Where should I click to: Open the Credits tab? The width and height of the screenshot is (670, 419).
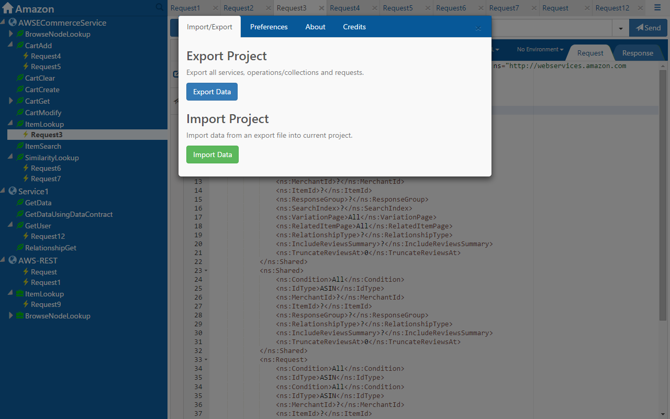354,27
